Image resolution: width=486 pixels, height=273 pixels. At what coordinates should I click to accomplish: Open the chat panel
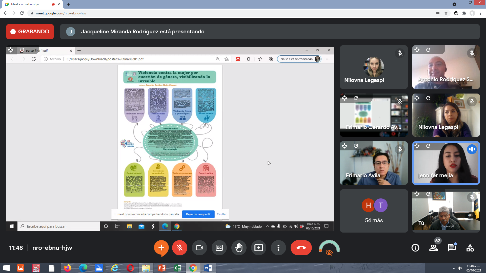tap(452, 248)
